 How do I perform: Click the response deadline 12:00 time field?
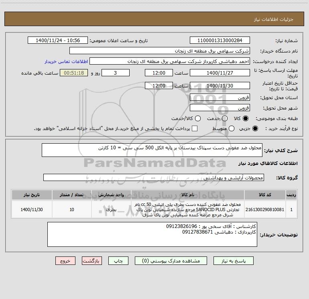(x=159, y=73)
